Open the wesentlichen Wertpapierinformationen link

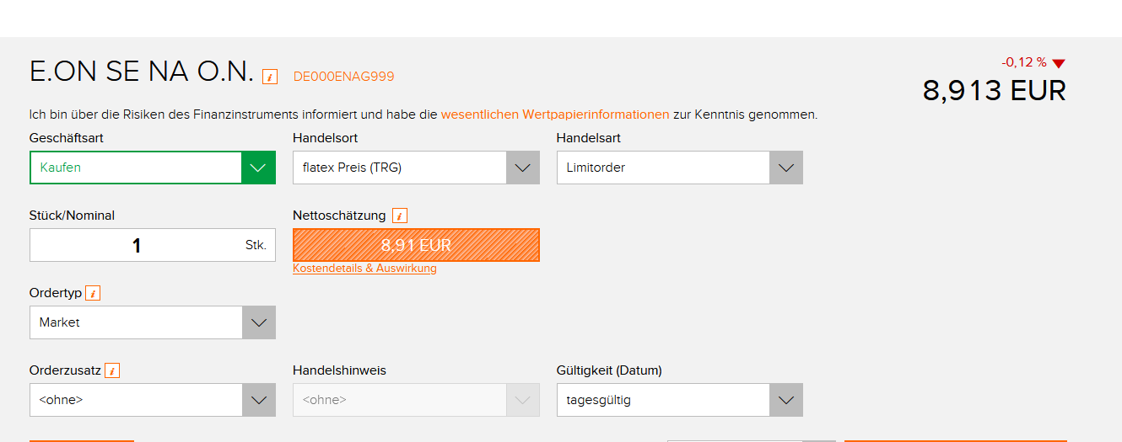[555, 114]
